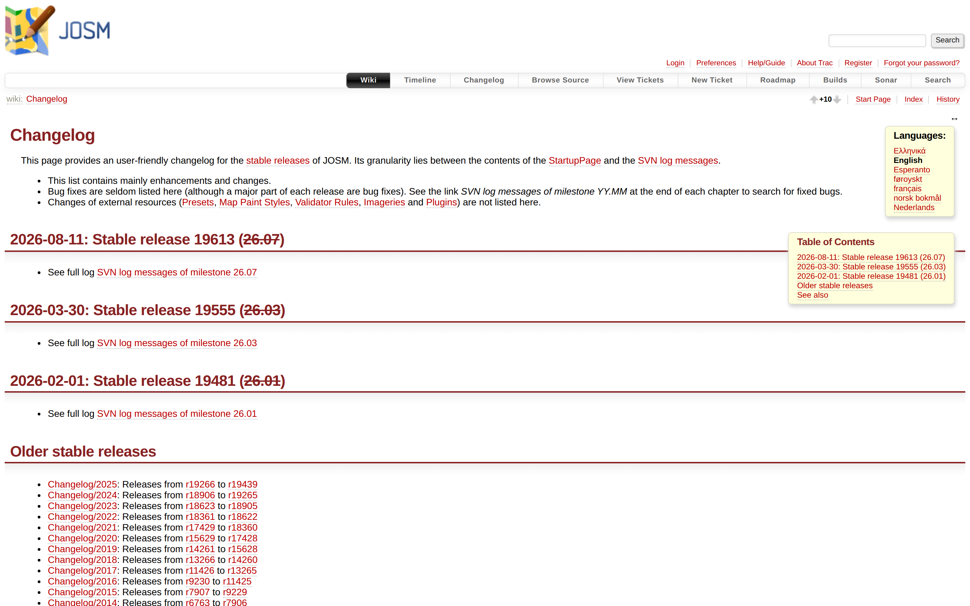The height and width of the screenshot is (606, 970).
Task: Switch language to français
Action: click(907, 189)
